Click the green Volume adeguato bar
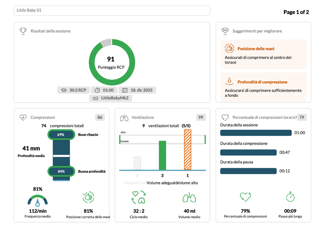The image size is (325, 230). tap(162, 155)
